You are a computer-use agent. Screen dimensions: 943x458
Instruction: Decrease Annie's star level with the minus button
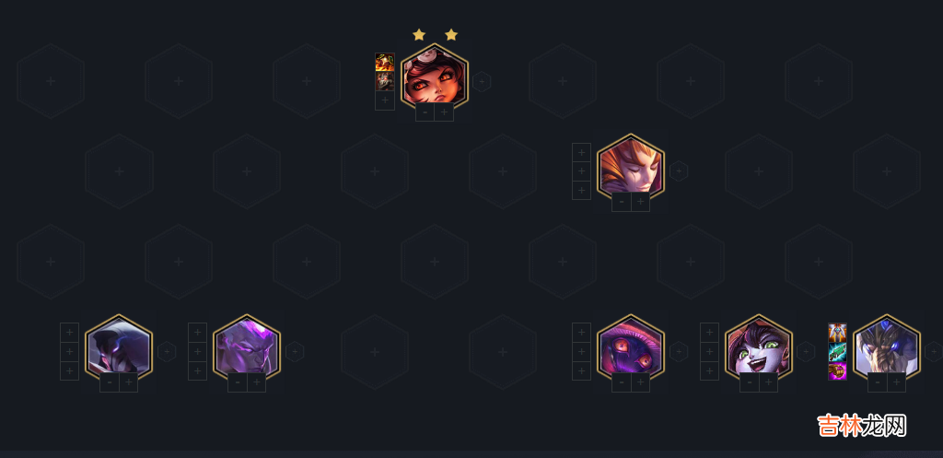click(425, 112)
